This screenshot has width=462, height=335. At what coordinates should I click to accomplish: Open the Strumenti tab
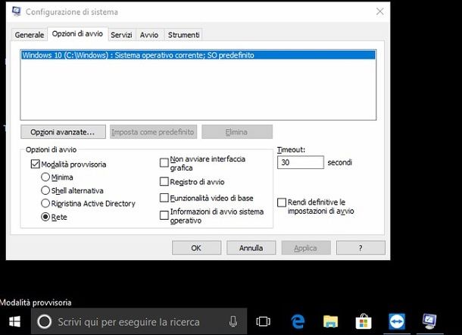tap(183, 35)
